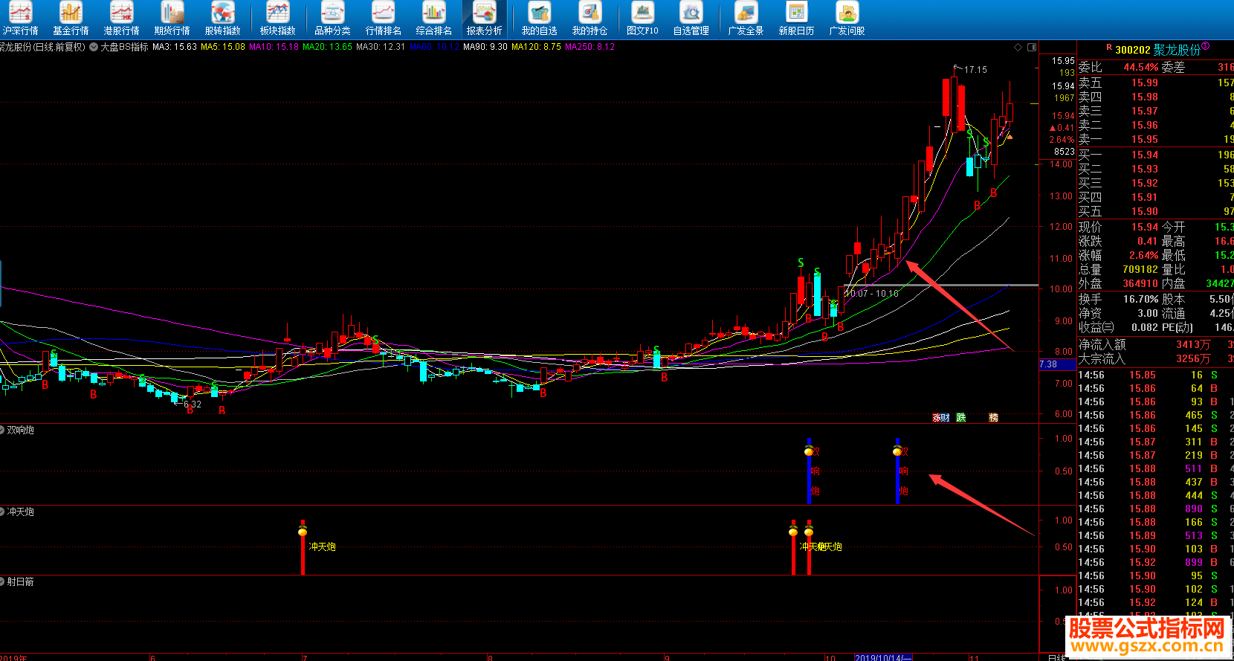Expand dropdown beside 大盘BS指标
Screen dimensions: 1234x661
pos(93,47)
